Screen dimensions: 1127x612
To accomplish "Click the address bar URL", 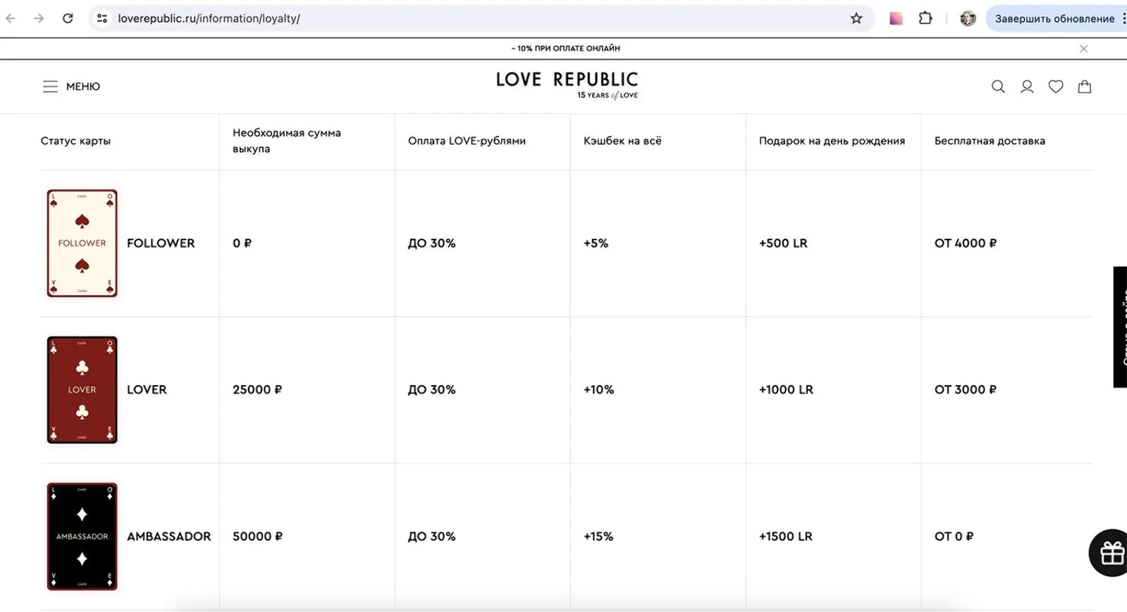I will (x=209, y=18).
